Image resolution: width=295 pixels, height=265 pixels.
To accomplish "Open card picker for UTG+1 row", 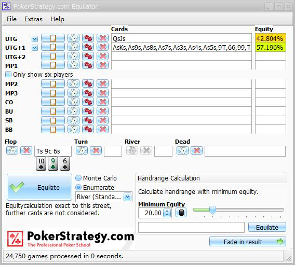I will pos(74,47).
